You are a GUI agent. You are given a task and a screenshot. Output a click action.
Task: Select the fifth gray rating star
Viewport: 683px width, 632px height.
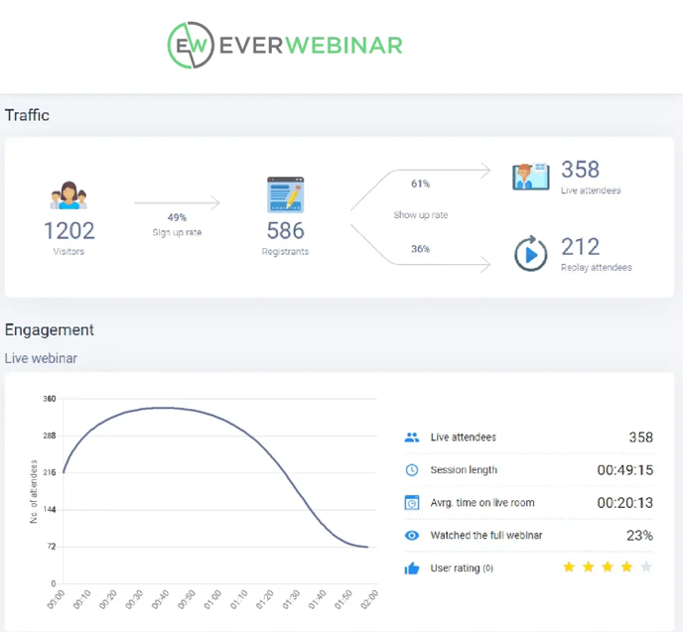click(x=646, y=567)
